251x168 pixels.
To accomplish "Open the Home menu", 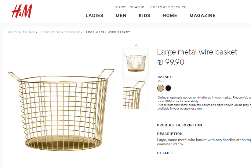I will pyautogui.click(x=170, y=16).
